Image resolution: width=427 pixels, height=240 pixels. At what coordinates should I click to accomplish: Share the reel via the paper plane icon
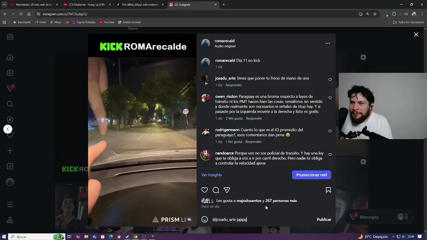click(227, 190)
